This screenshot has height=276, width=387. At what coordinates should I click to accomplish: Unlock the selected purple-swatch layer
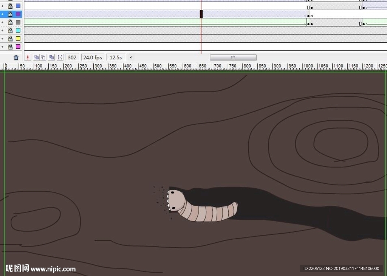10,14
